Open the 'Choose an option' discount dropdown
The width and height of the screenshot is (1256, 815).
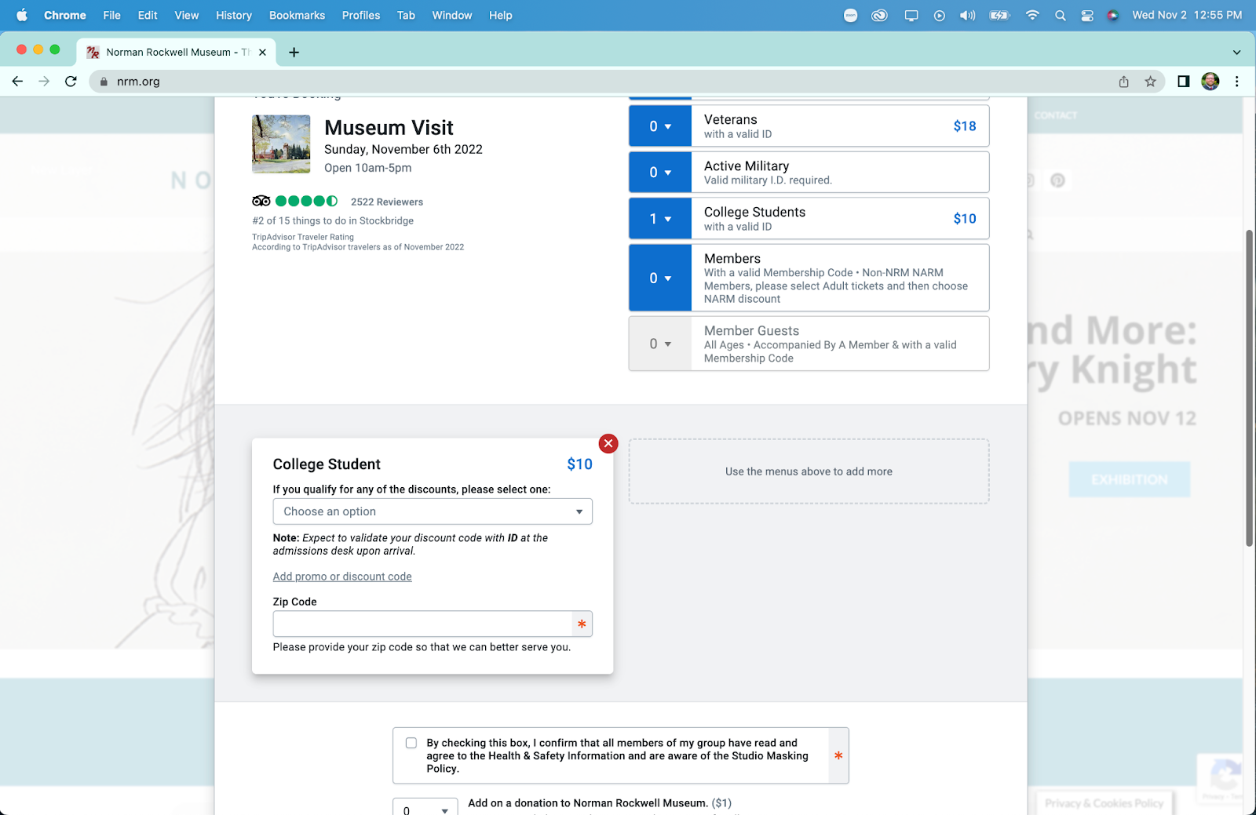433,511
